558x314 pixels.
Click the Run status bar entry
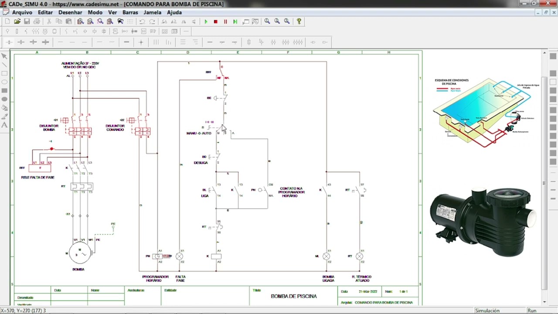532,311
